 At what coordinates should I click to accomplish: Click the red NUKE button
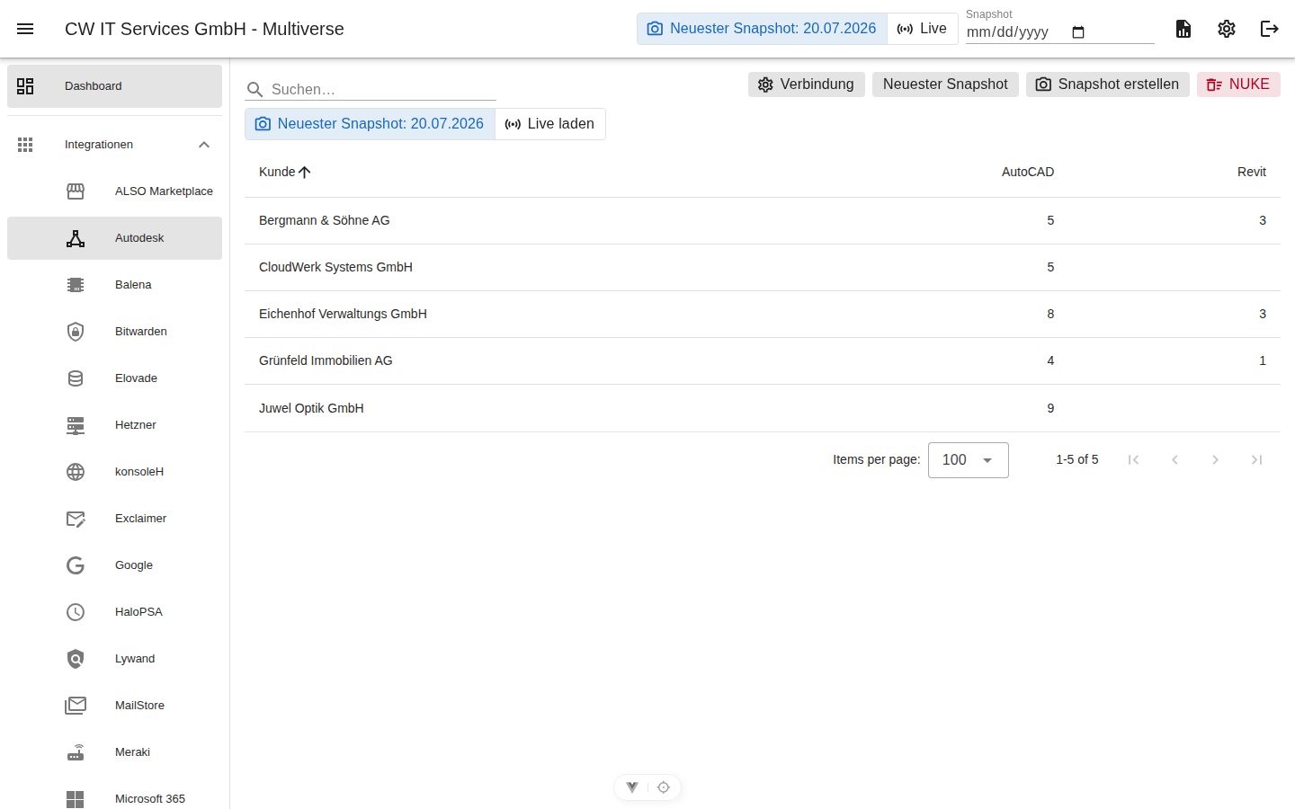click(x=1238, y=84)
